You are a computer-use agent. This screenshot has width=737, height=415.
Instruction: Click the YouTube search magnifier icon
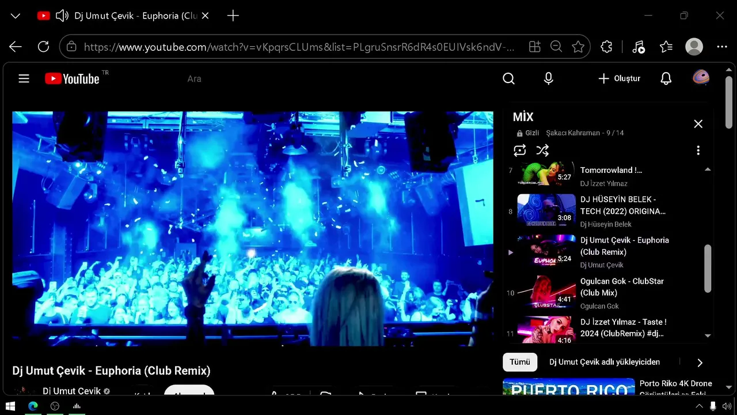(x=508, y=78)
